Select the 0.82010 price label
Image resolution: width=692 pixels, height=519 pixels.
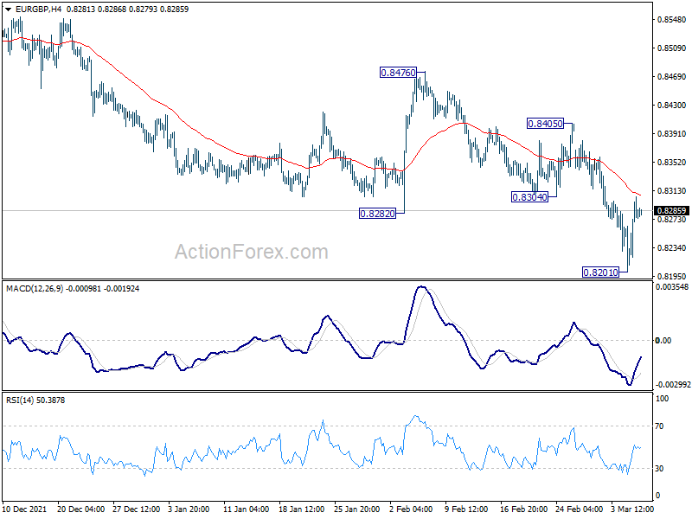point(600,272)
